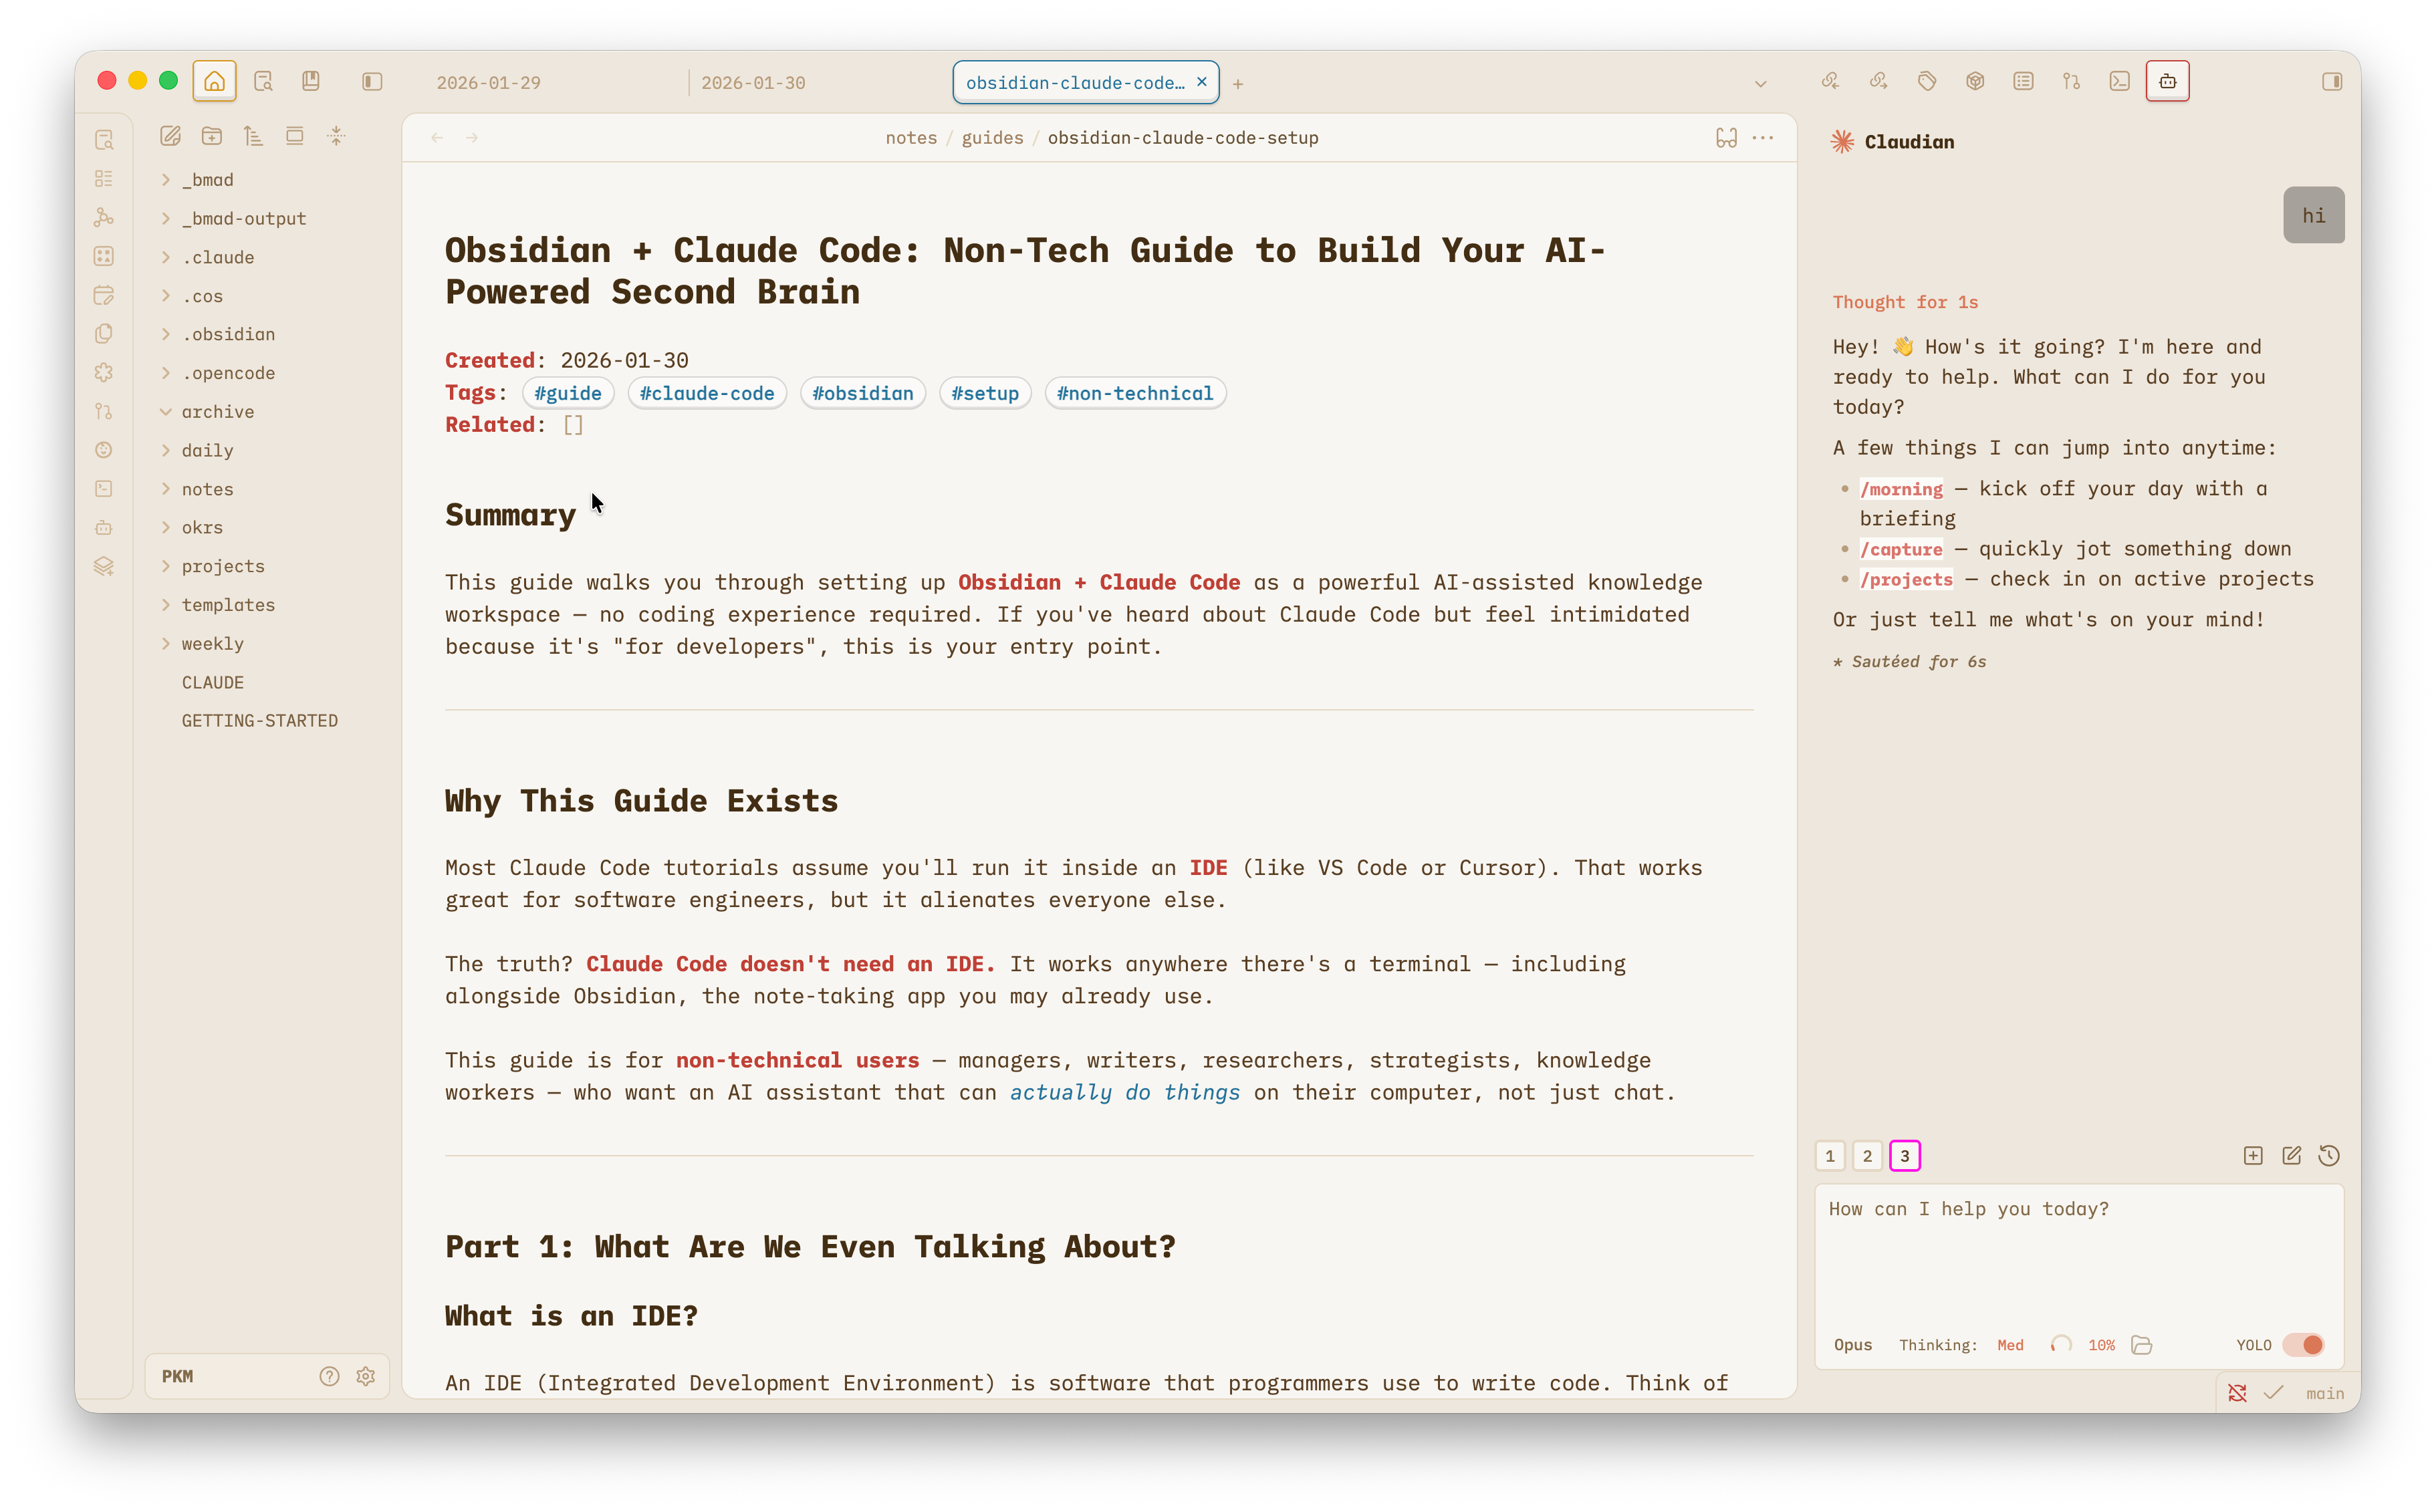
Task: Change the Med thinking level
Action: click(x=2010, y=1345)
